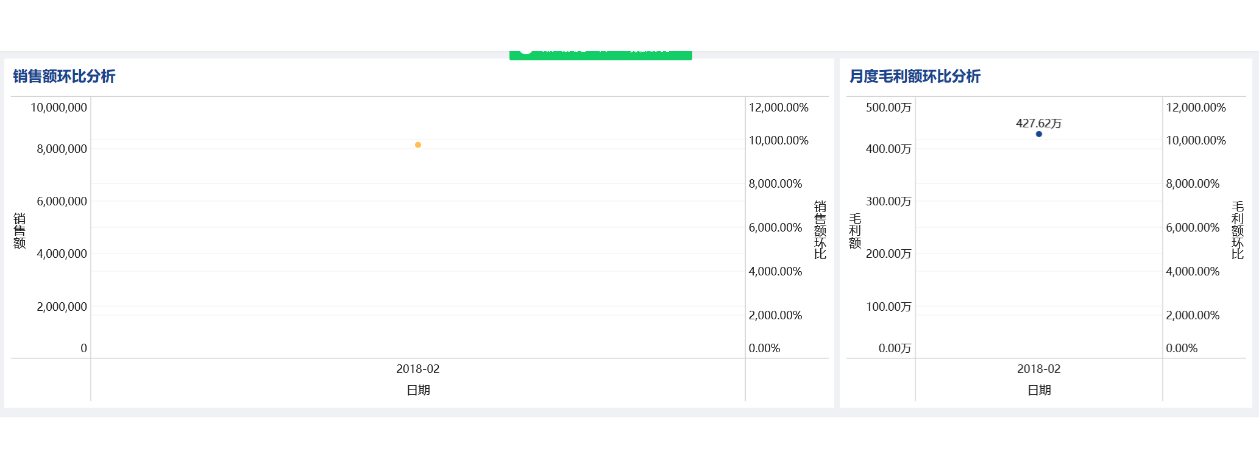Select the 427.62万 data label
This screenshot has width=1259, height=468.
pos(1038,123)
